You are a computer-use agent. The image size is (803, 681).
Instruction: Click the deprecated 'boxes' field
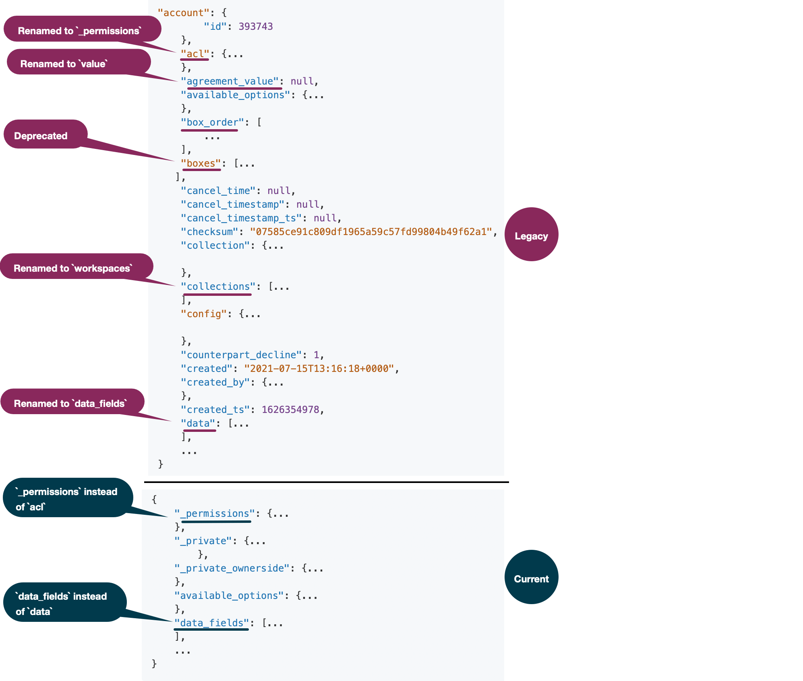tap(201, 163)
